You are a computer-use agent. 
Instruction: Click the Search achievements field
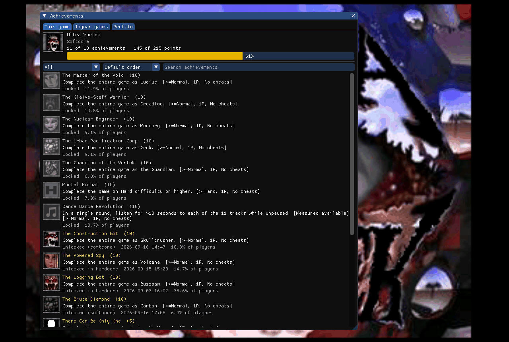click(259, 67)
